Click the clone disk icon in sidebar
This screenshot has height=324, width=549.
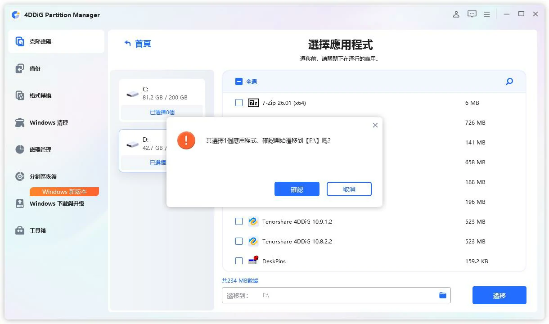pos(20,41)
